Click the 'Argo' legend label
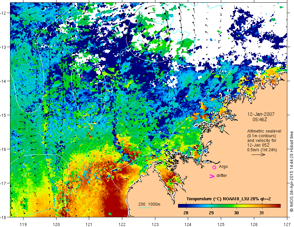 pos(223,167)
